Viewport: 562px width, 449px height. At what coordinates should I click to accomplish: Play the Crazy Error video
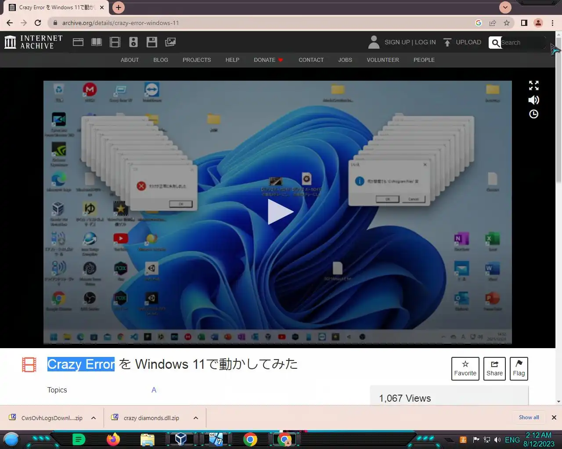point(280,212)
